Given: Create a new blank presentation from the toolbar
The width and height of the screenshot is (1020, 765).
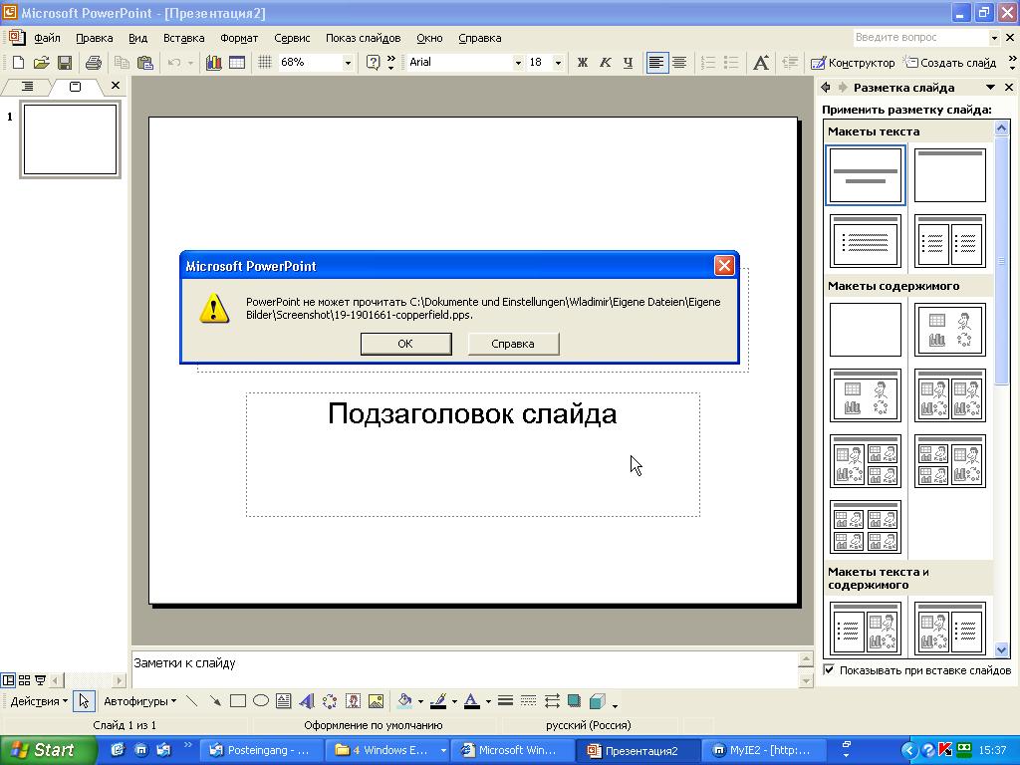Looking at the screenshot, I should point(18,63).
